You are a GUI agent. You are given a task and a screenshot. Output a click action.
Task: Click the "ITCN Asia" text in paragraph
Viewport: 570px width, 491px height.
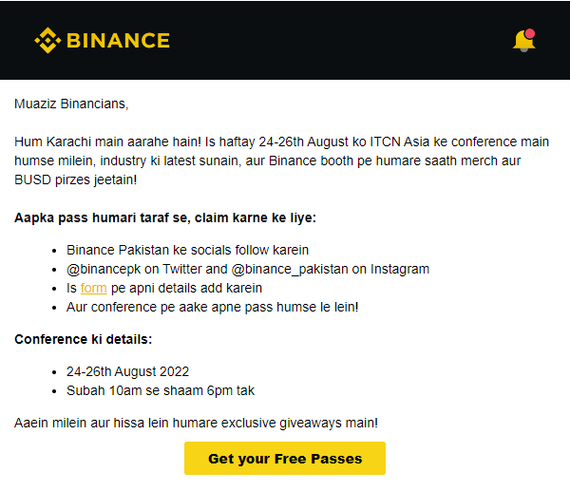400,142
